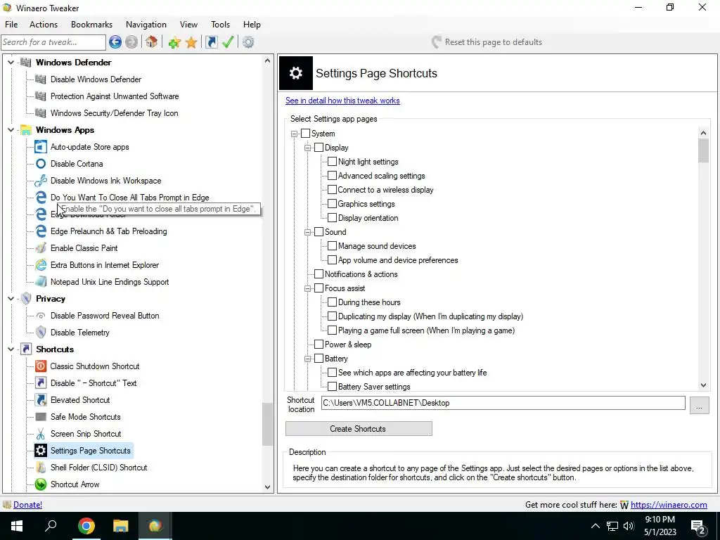
Task: Check the Graphics settings checkbox
Action: 332,204
